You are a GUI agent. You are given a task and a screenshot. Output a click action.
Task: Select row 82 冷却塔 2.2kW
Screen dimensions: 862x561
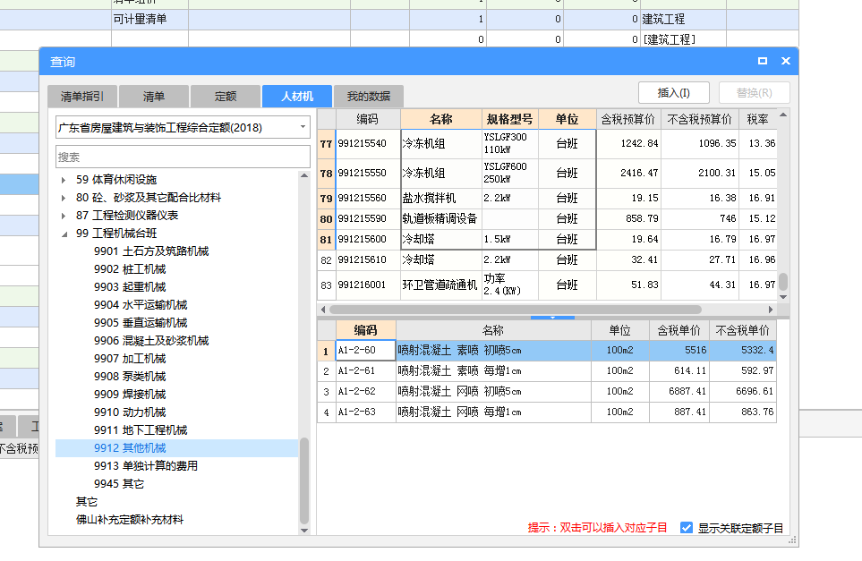pyautogui.click(x=547, y=259)
